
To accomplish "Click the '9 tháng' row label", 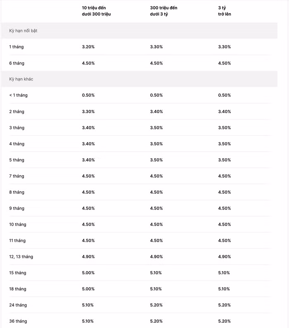I will pos(17,208).
